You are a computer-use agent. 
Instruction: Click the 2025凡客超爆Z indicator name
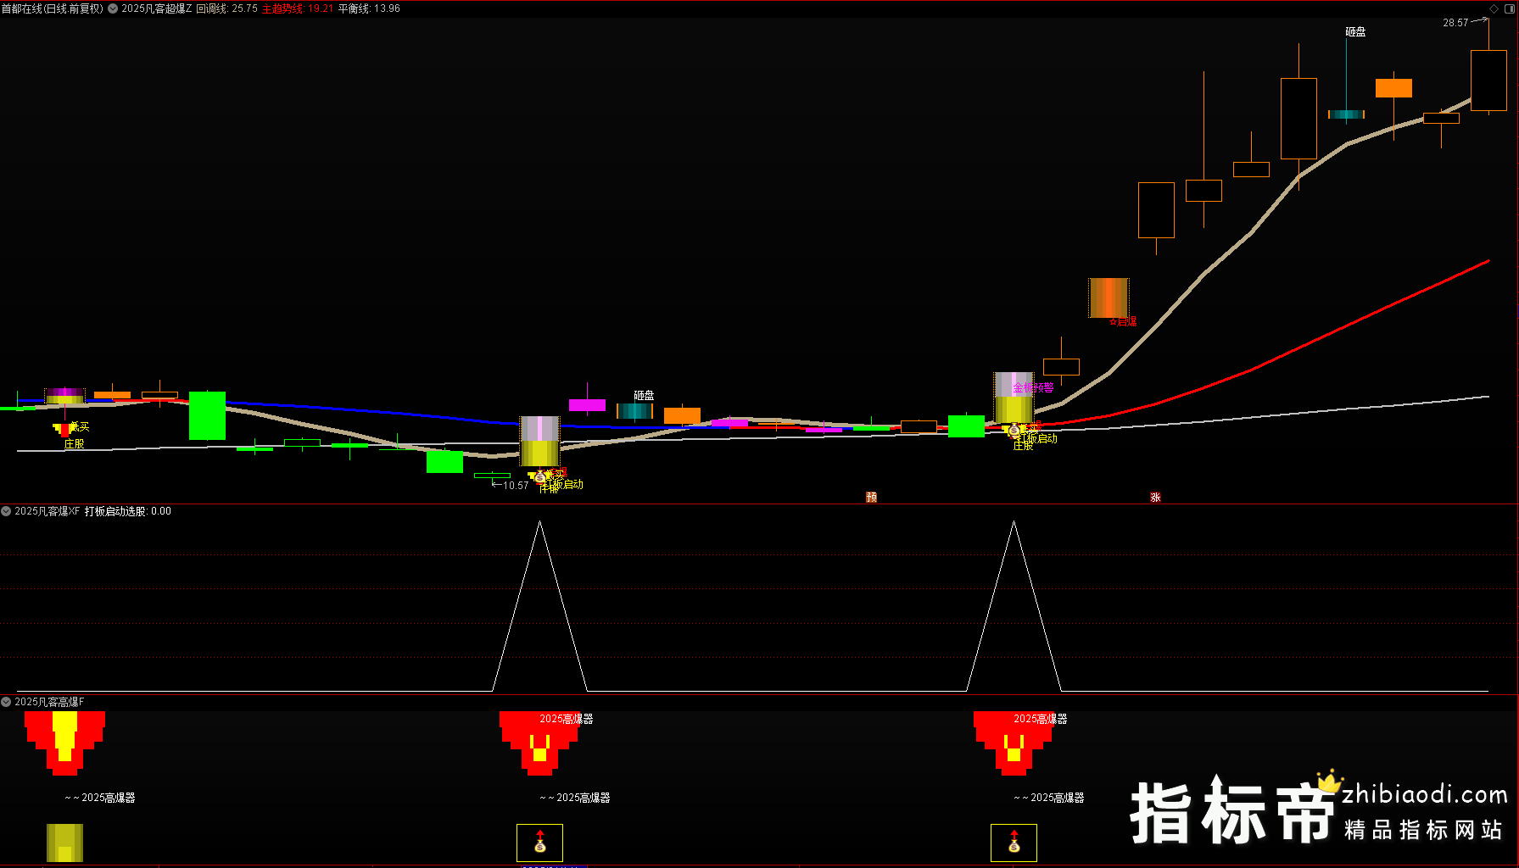[x=157, y=8]
